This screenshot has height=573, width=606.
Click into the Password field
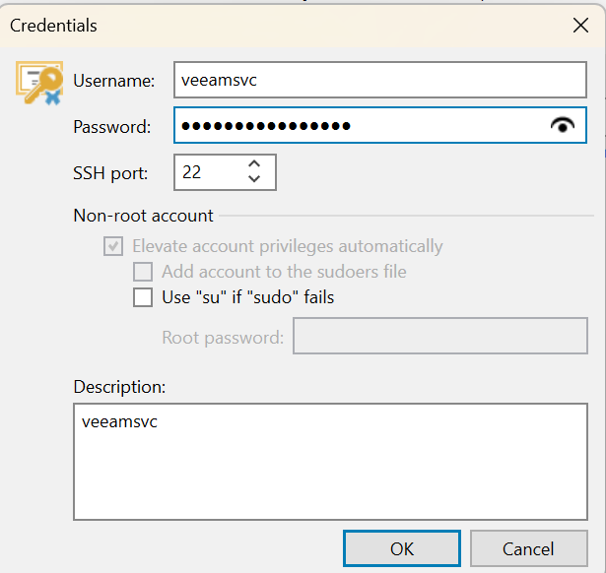(x=380, y=125)
